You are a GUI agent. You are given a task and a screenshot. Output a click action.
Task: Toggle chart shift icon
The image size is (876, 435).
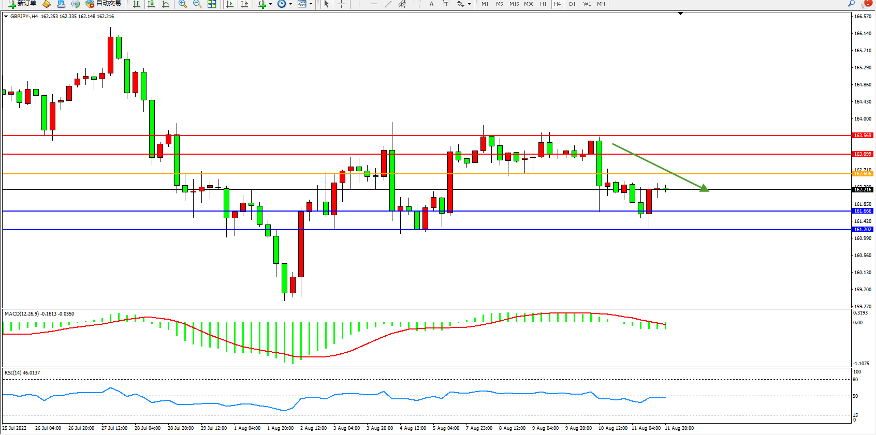point(245,4)
